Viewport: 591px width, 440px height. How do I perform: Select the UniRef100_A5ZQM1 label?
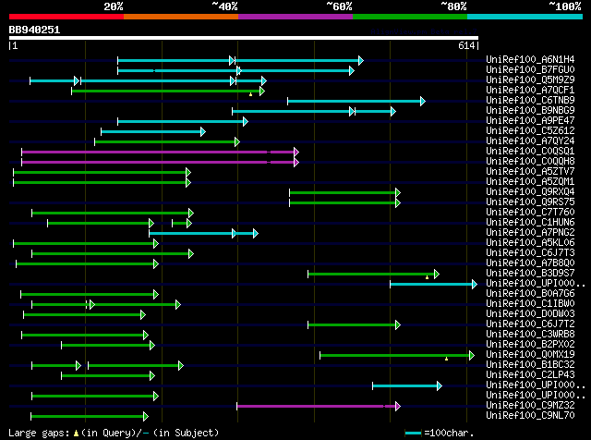click(x=530, y=181)
